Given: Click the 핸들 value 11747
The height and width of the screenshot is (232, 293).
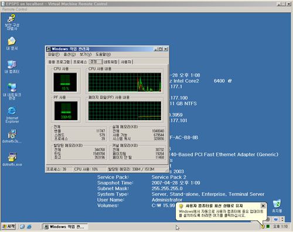Looking at the screenshot, I should click(x=100, y=131).
